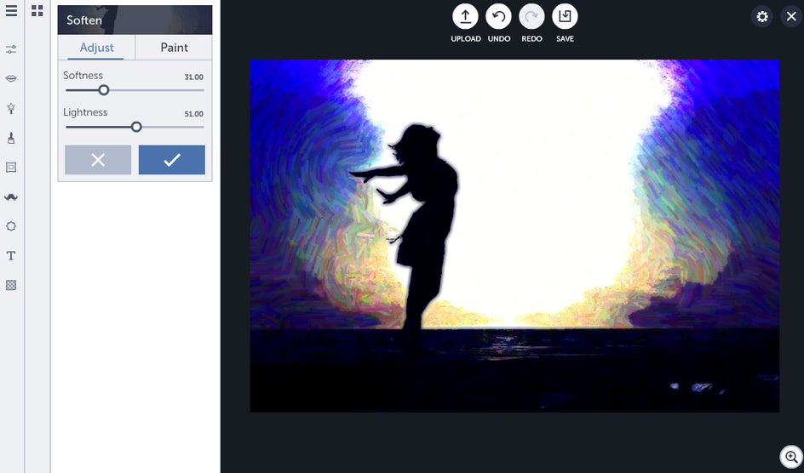Open the Overlays shape category

[11, 226]
